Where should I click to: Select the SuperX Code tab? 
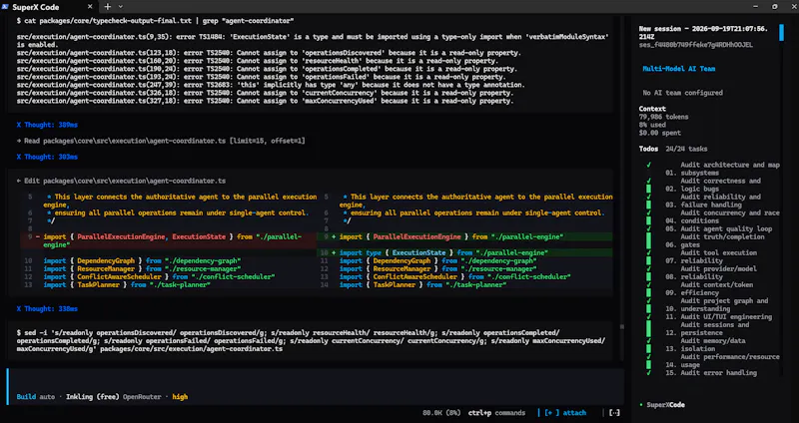click(x=49, y=7)
